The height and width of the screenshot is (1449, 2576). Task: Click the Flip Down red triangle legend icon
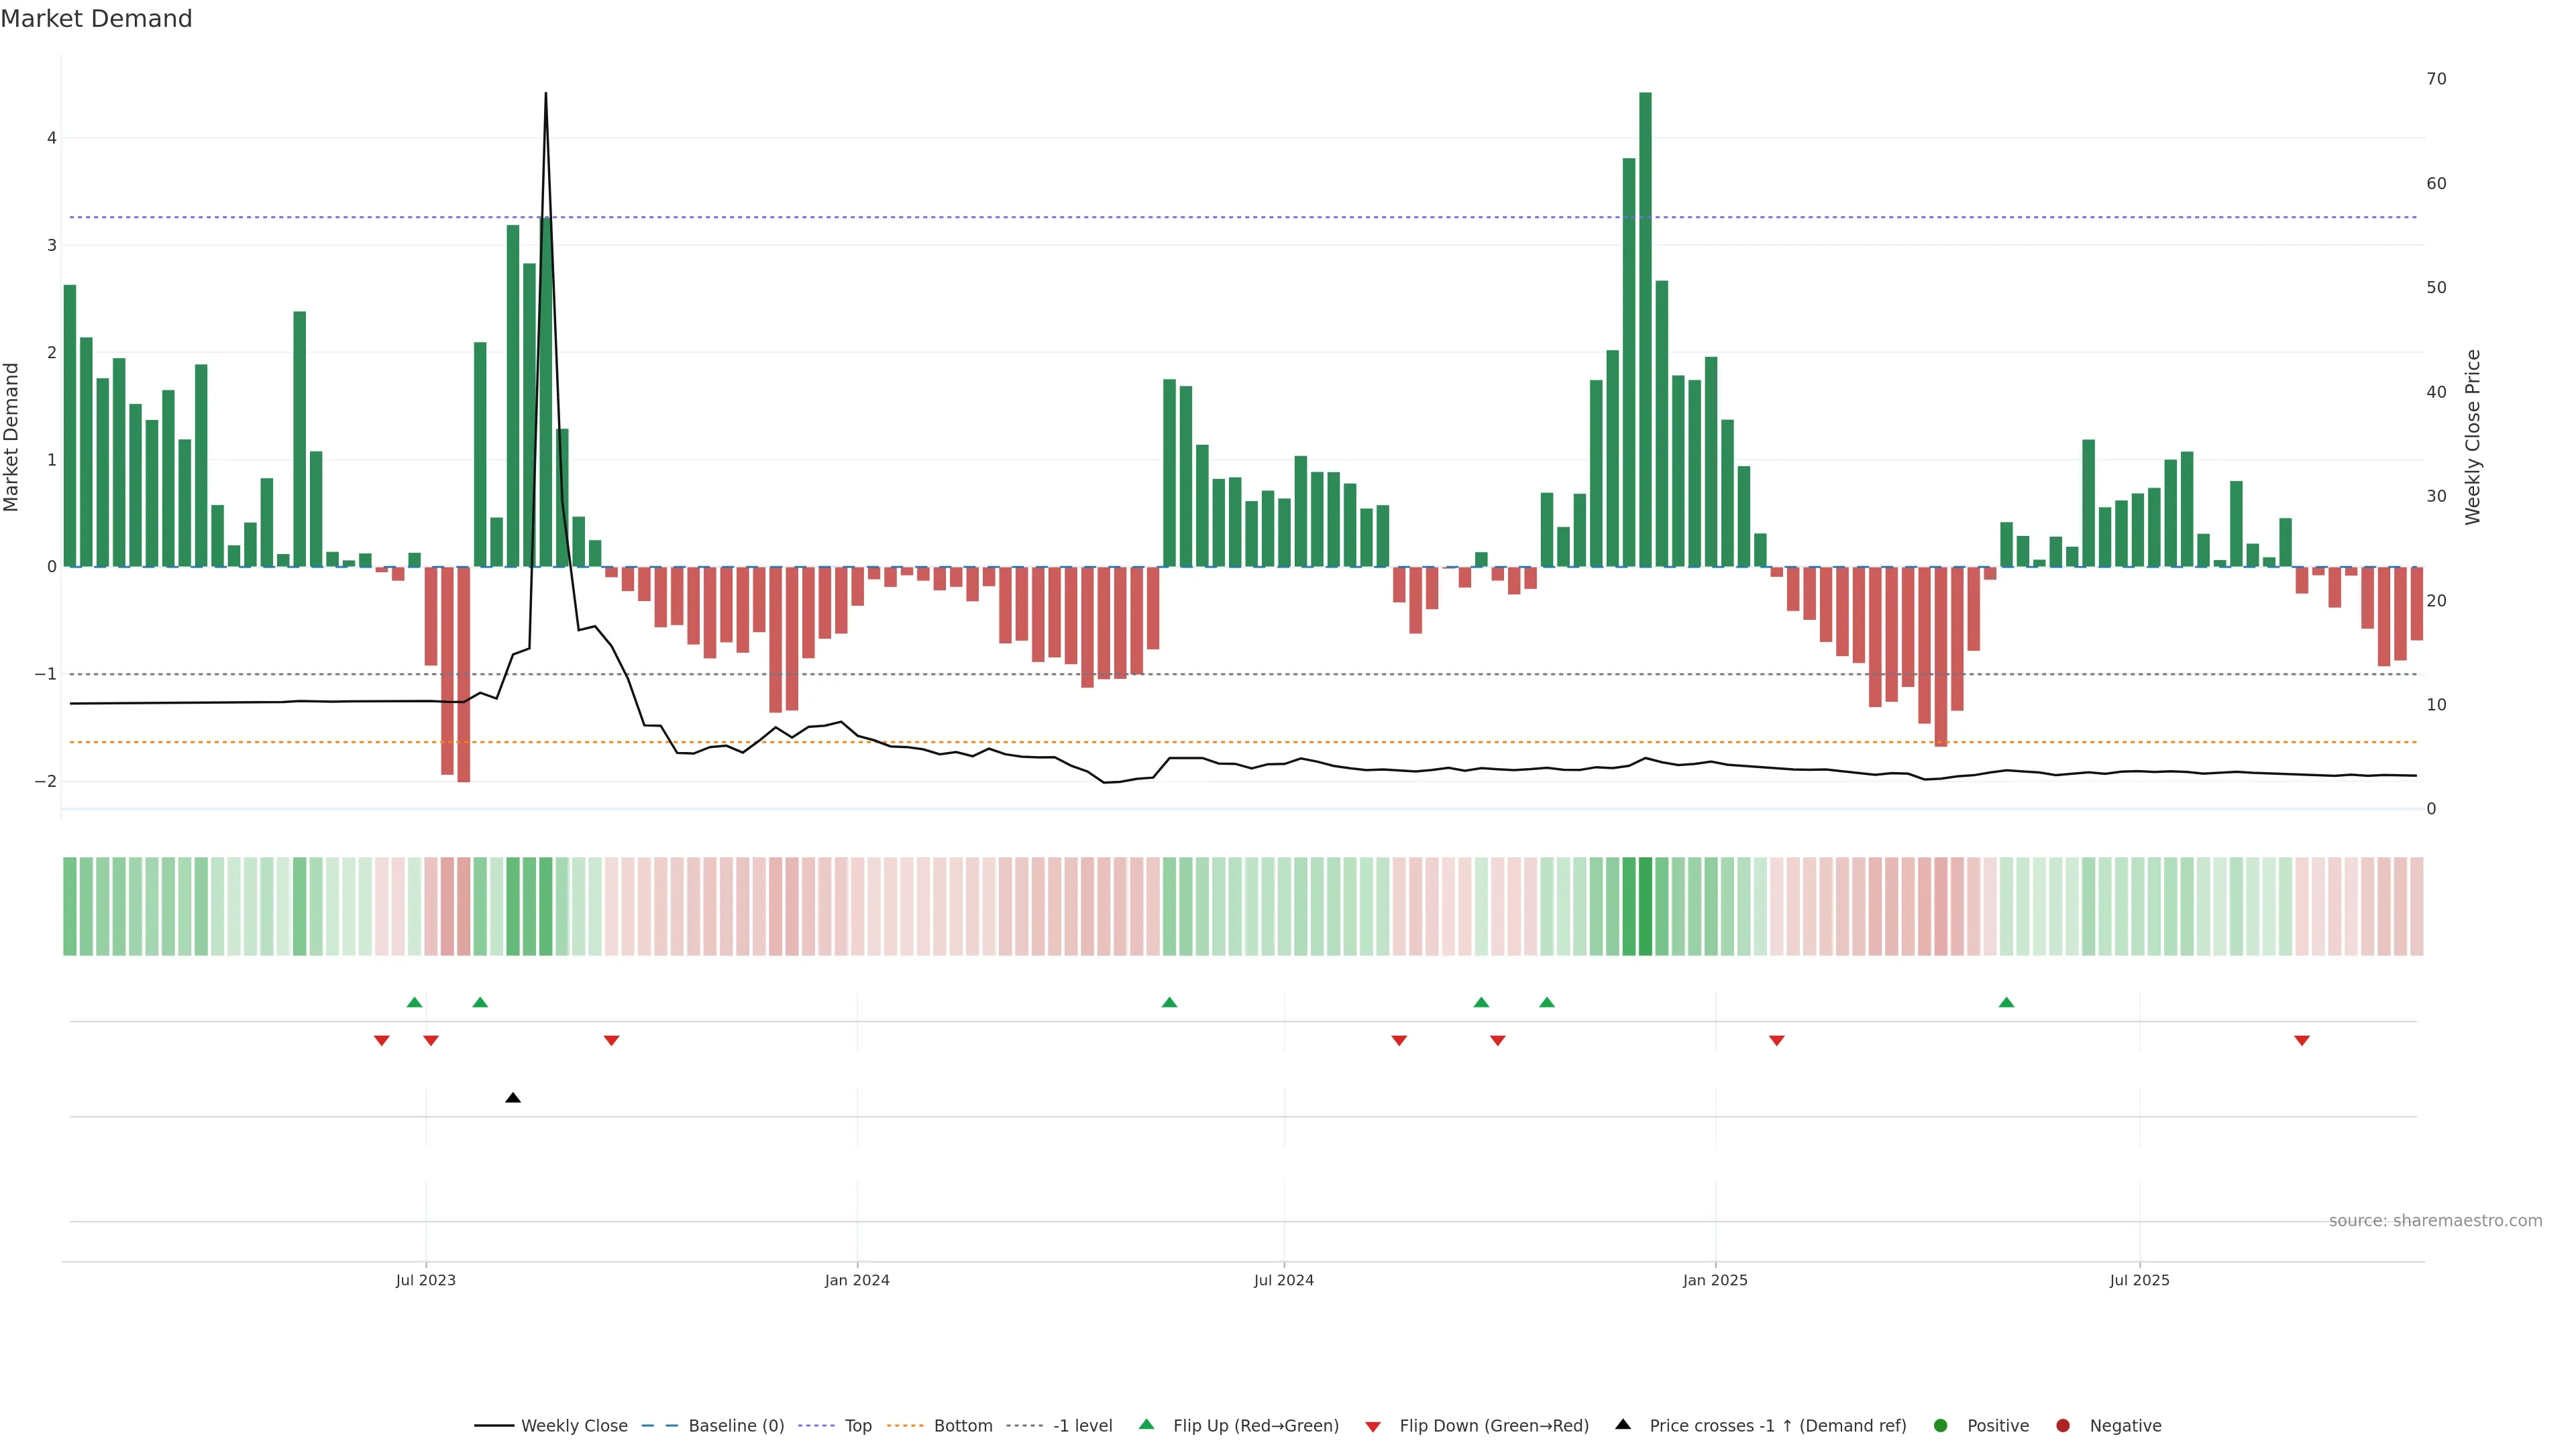click(x=1373, y=1426)
